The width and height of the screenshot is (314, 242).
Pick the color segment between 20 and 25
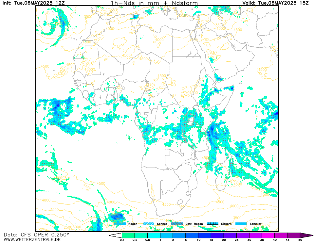pyautogui.click(x=230, y=235)
